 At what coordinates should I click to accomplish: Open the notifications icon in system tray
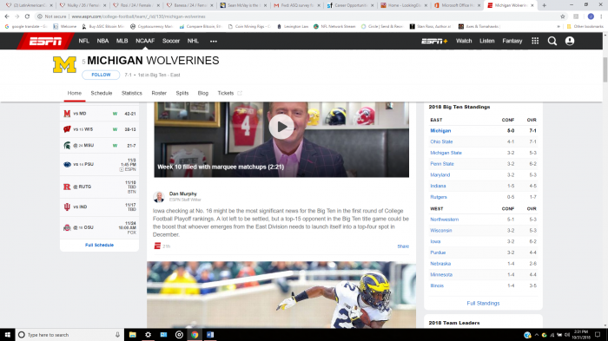[598, 335]
